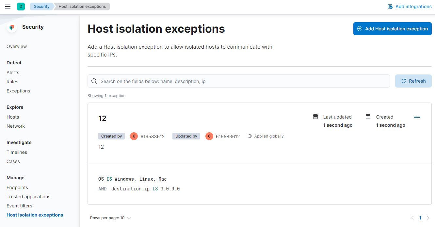The image size is (435, 227).
Task: Navigate to the Timelines section
Action: click(x=17, y=152)
